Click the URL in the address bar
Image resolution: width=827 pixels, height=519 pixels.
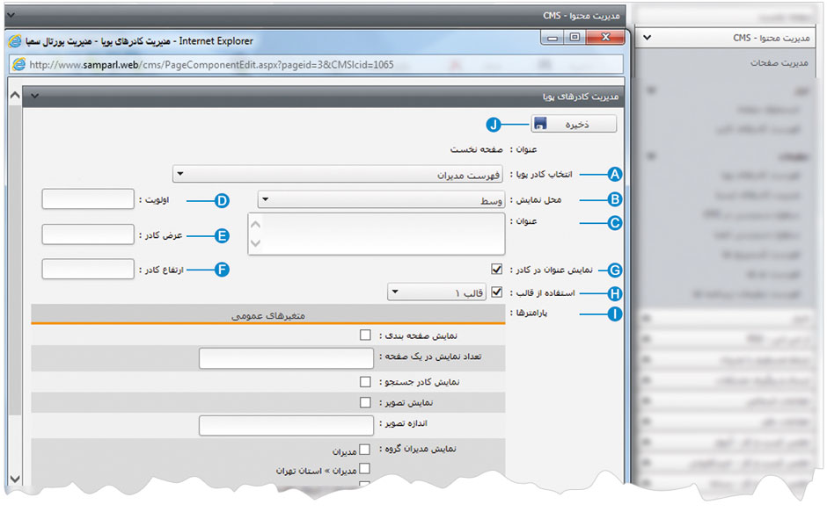[x=211, y=64]
